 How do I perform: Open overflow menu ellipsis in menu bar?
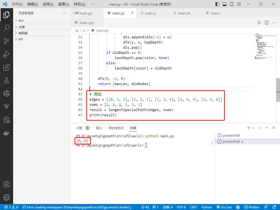tap(93, 4)
